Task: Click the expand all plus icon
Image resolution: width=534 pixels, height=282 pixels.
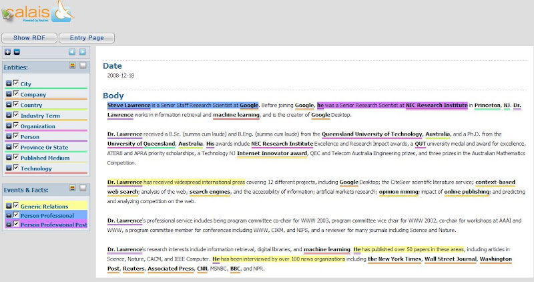Action: (8, 52)
